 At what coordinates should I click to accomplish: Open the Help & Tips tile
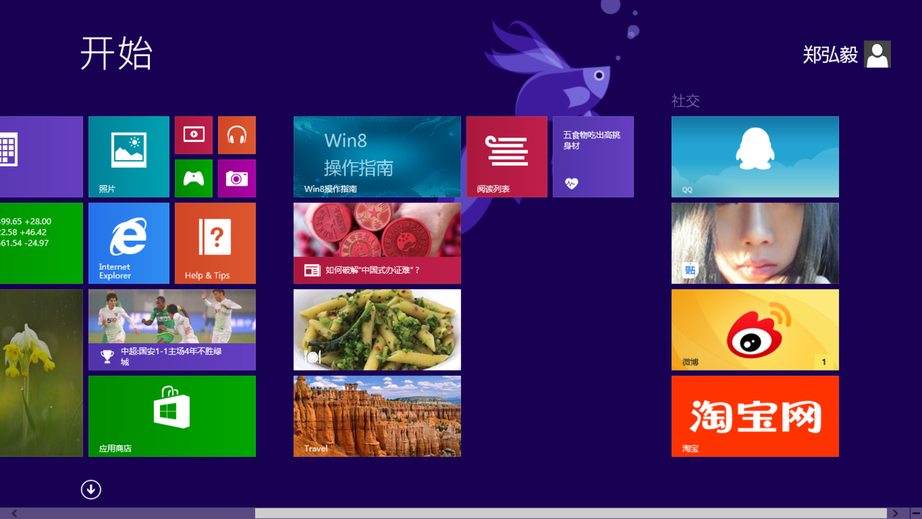pos(215,243)
